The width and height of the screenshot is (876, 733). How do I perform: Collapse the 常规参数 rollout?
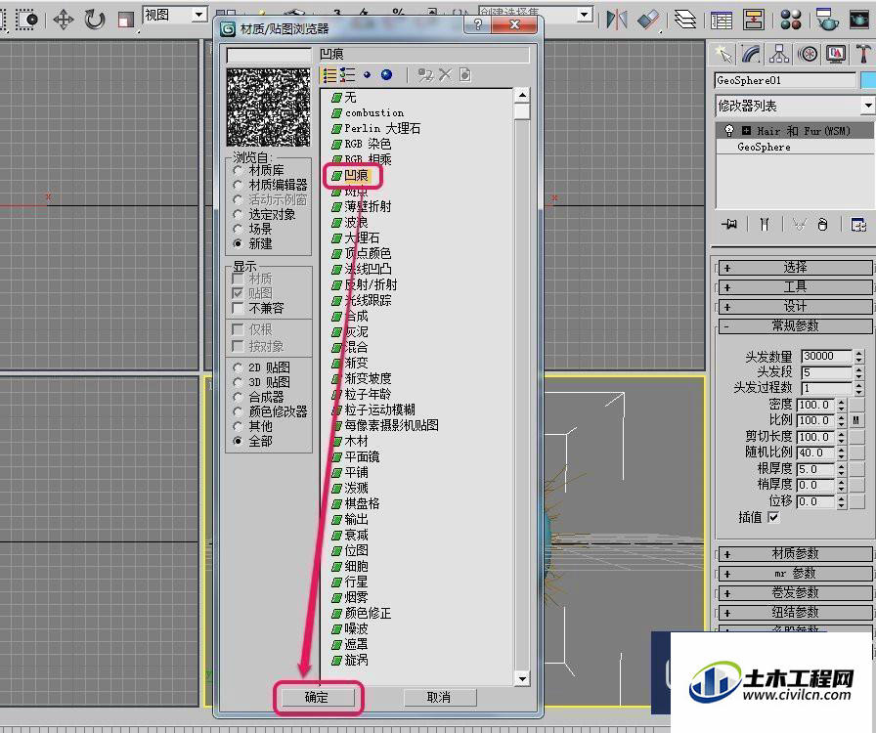pyautogui.click(x=795, y=325)
